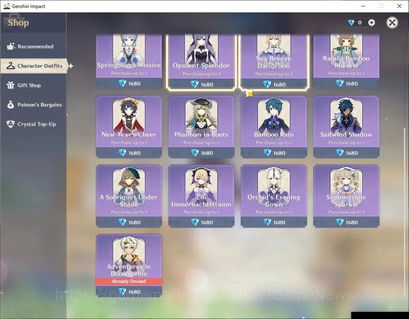Select the Orchid's Evening Gown outfit card

(x=273, y=196)
